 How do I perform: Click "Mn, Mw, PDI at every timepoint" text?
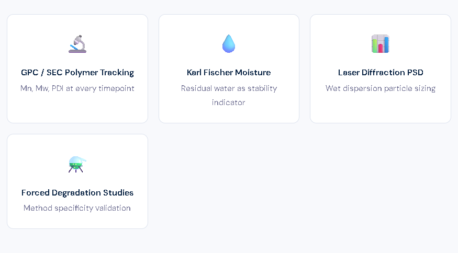(x=77, y=88)
